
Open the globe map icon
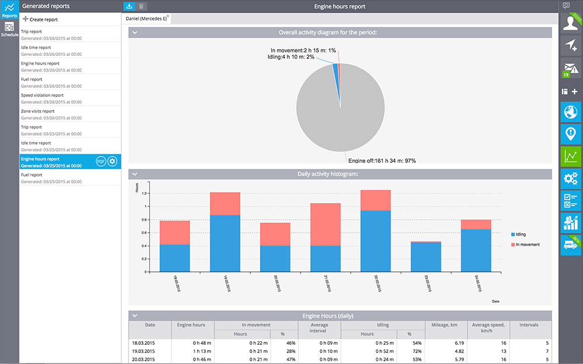(x=571, y=112)
